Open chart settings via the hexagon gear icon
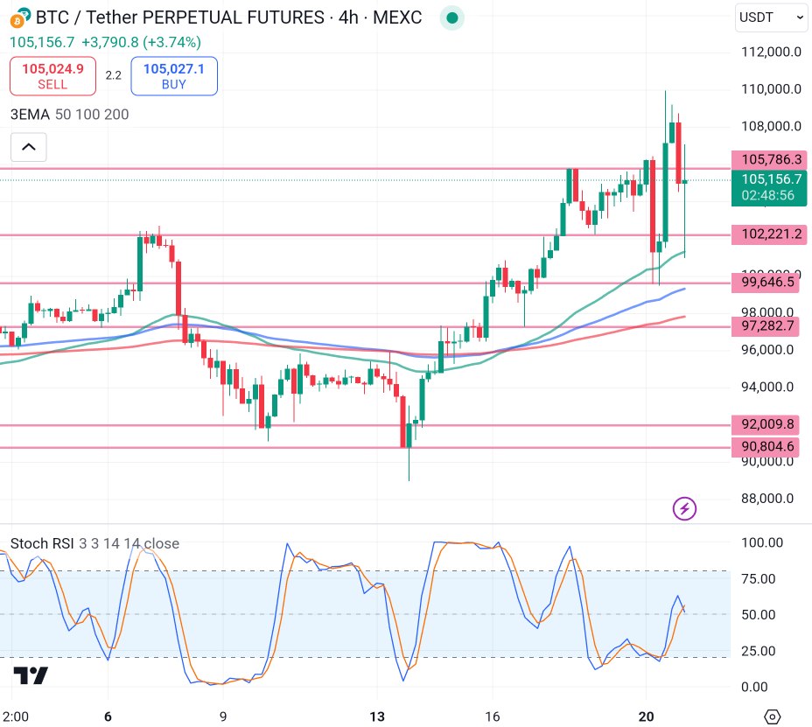 772,717
